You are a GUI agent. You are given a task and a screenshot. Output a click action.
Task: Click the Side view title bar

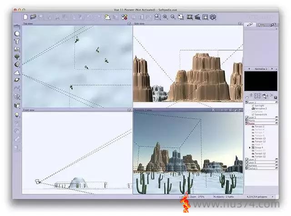pos(188,24)
